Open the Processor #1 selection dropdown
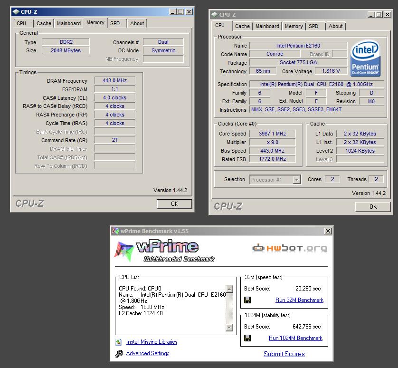 pyautogui.click(x=296, y=180)
